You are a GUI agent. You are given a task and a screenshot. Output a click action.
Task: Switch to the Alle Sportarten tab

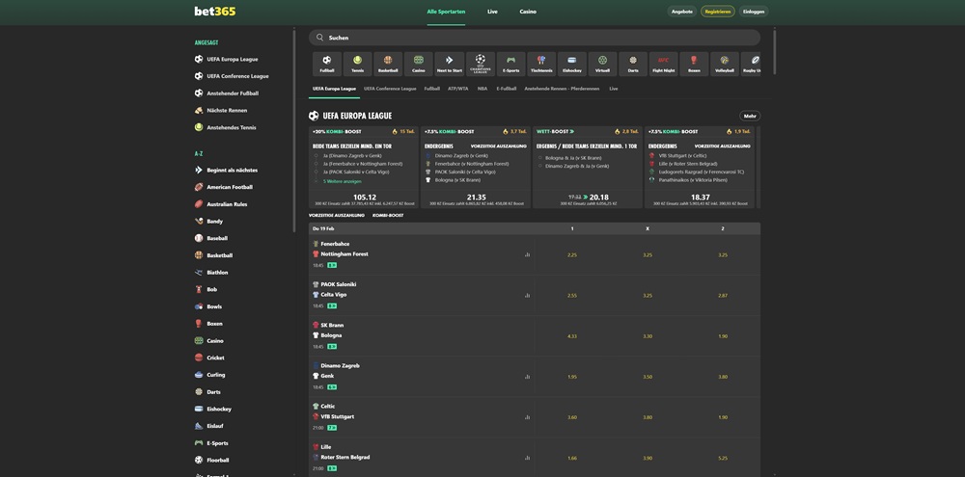(446, 12)
